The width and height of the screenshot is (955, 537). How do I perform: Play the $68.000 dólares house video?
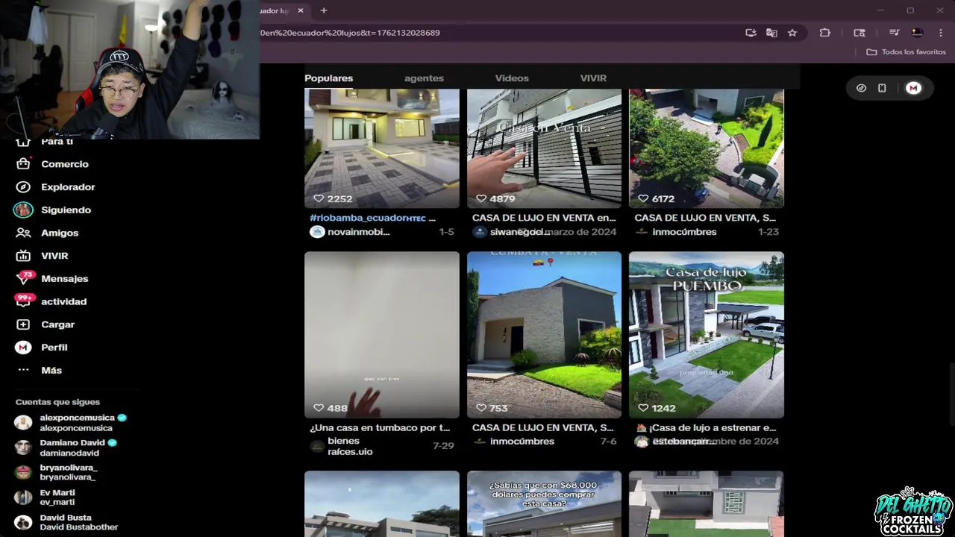(x=544, y=503)
